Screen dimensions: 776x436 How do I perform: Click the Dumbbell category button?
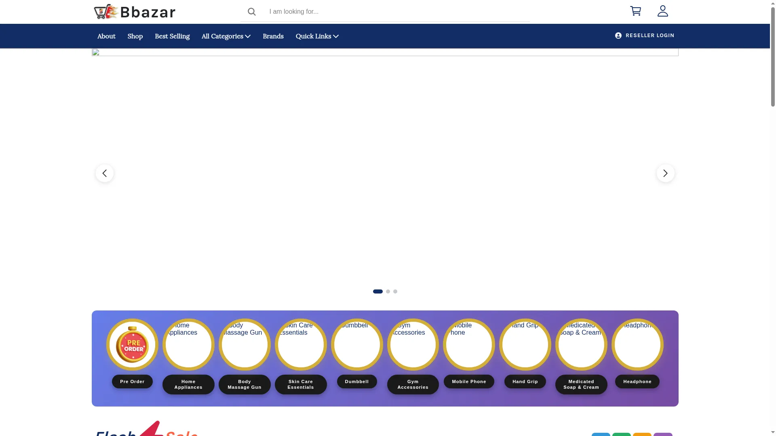click(357, 381)
